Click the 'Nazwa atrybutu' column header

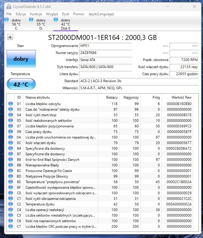pyautogui.click(x=61, y=97)
